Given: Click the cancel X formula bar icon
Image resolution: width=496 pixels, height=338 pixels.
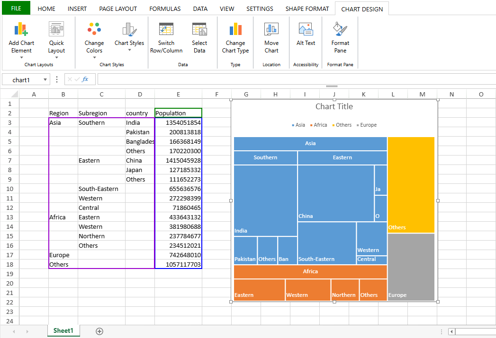Looking at the screenshot, I should click(70, 79).
